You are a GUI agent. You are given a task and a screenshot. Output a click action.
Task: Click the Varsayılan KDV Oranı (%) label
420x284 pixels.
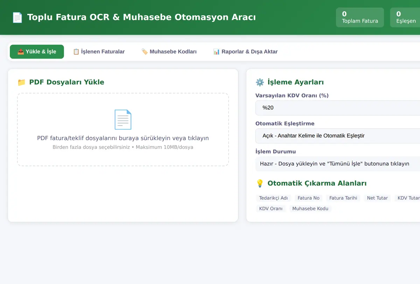pyautogui.click(x=292, y=96)
